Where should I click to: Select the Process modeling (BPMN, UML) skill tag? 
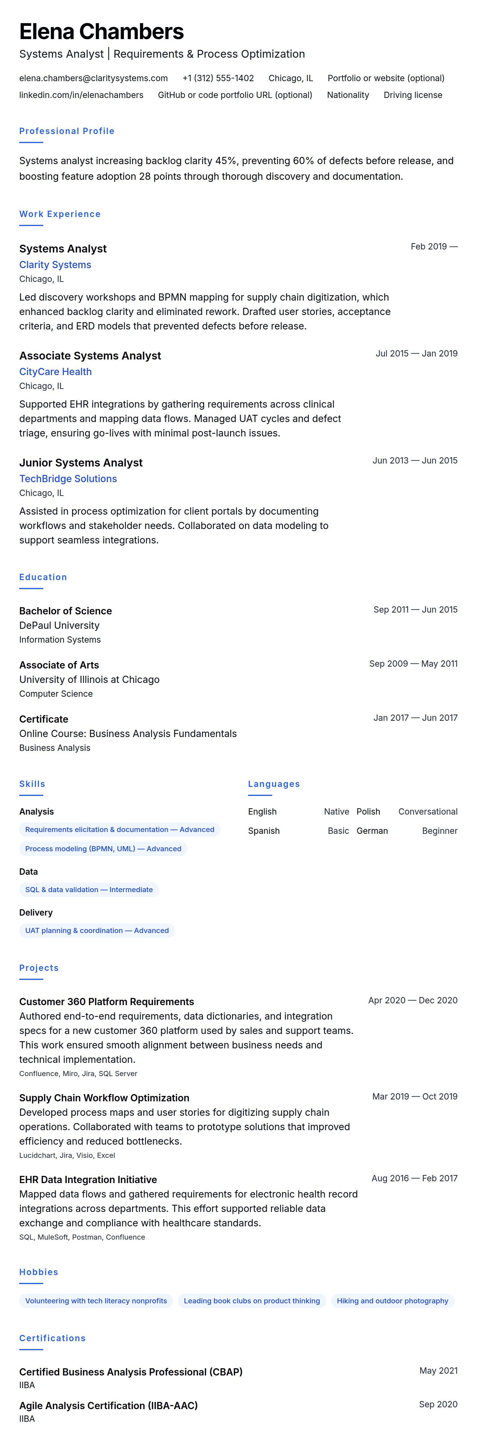(x=103, y=849)
